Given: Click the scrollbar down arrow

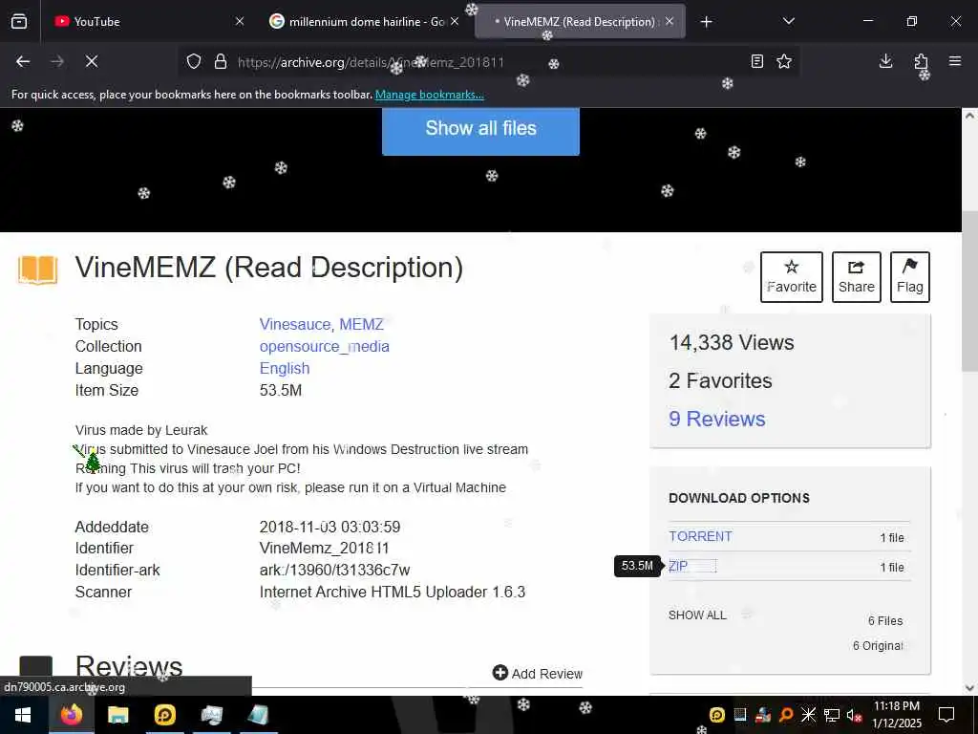Looking at the screenshot, I should [x=970, y=688].
